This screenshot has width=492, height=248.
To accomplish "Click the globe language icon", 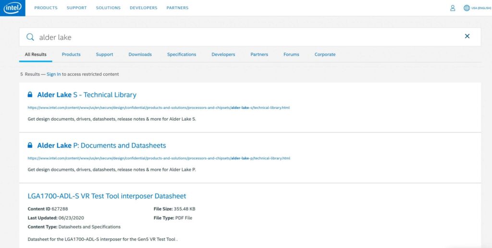I will [x=467, y=8].
